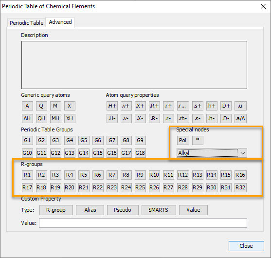The image size is (271, 258).
Task: Set custom property type to Alias
Action: pos(90,210)
